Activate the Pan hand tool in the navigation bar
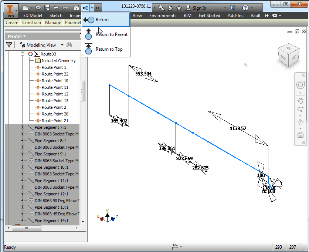Image resolution: width=309 pixels, height=252 pixels. point(300,100)
